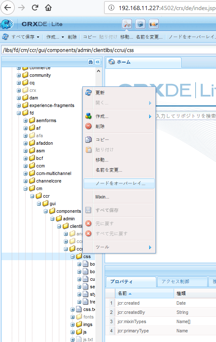Click 移動... in the top toolbar
The width and height of the screenshot is (216, 342).
click(x=126, y=37)
